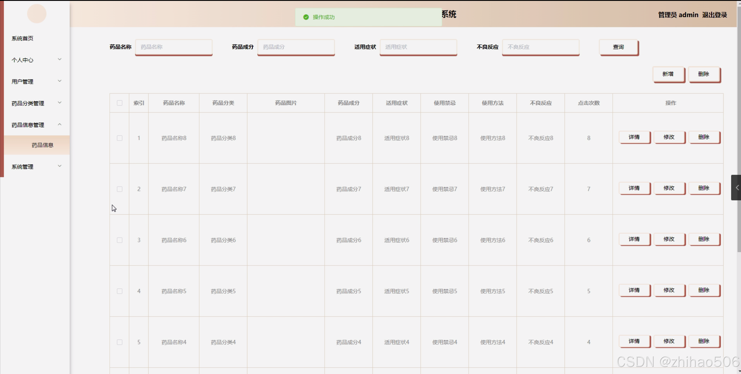Expand the 用户管理 chevron
741x374 pixels.
[60, 81]
